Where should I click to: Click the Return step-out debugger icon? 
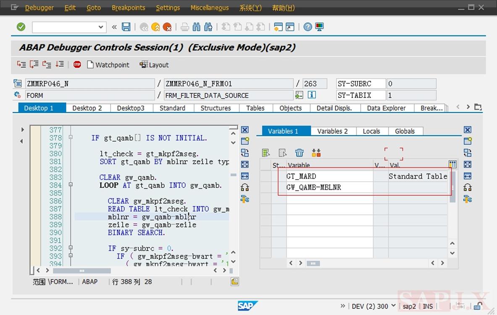(47, 64)
